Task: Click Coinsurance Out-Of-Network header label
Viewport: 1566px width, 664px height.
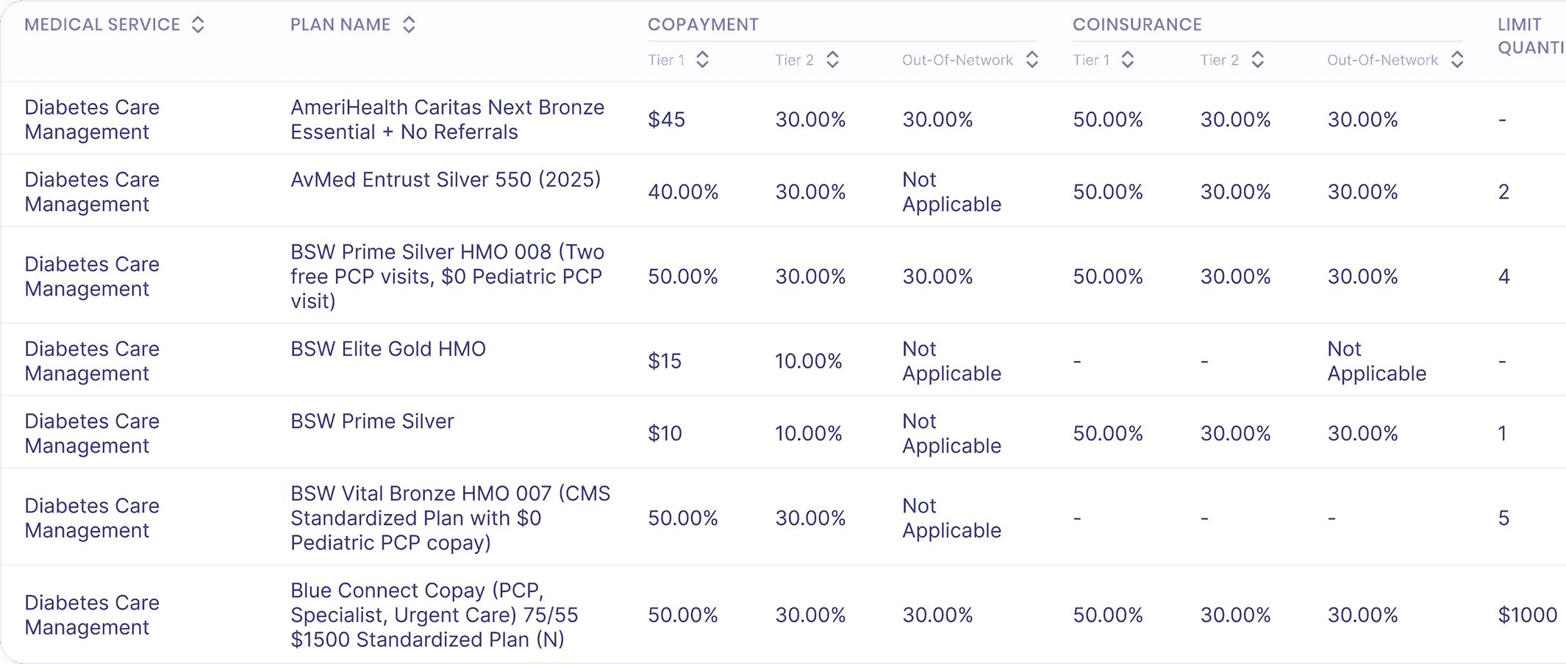Action: point(1382,60)
